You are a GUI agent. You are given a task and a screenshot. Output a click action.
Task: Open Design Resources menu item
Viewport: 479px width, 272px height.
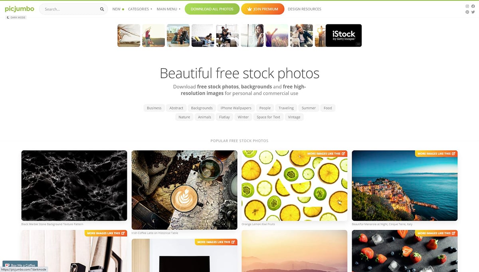pos(304,9)
